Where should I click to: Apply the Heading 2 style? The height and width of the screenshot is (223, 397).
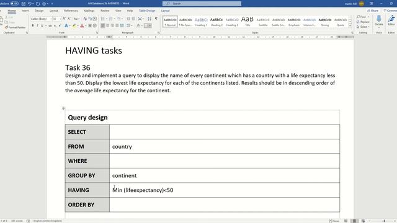pos(216,22)
